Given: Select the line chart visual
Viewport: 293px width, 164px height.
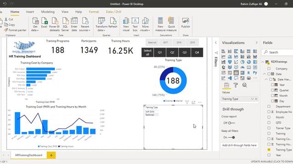Looking at the screenshot, I should pyautogui.click(x=223, y=56).
